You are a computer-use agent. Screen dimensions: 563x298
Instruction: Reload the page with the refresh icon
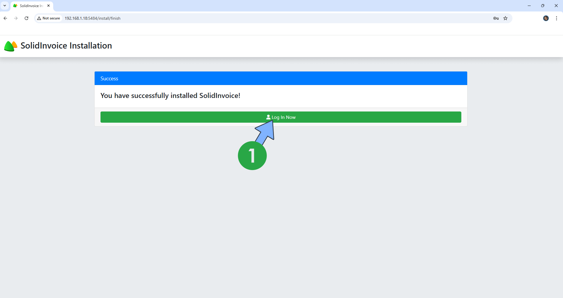pyautogui.click(x=26, y=18)
